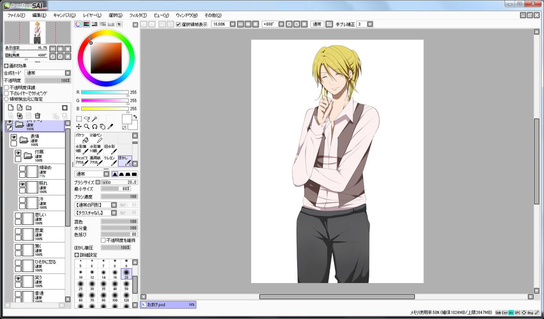The height and width of the screenshot is (319, 544).
Task: Open the 手ブレ補正 stabilizer dropdown
Action: click(x=370, y=24)
